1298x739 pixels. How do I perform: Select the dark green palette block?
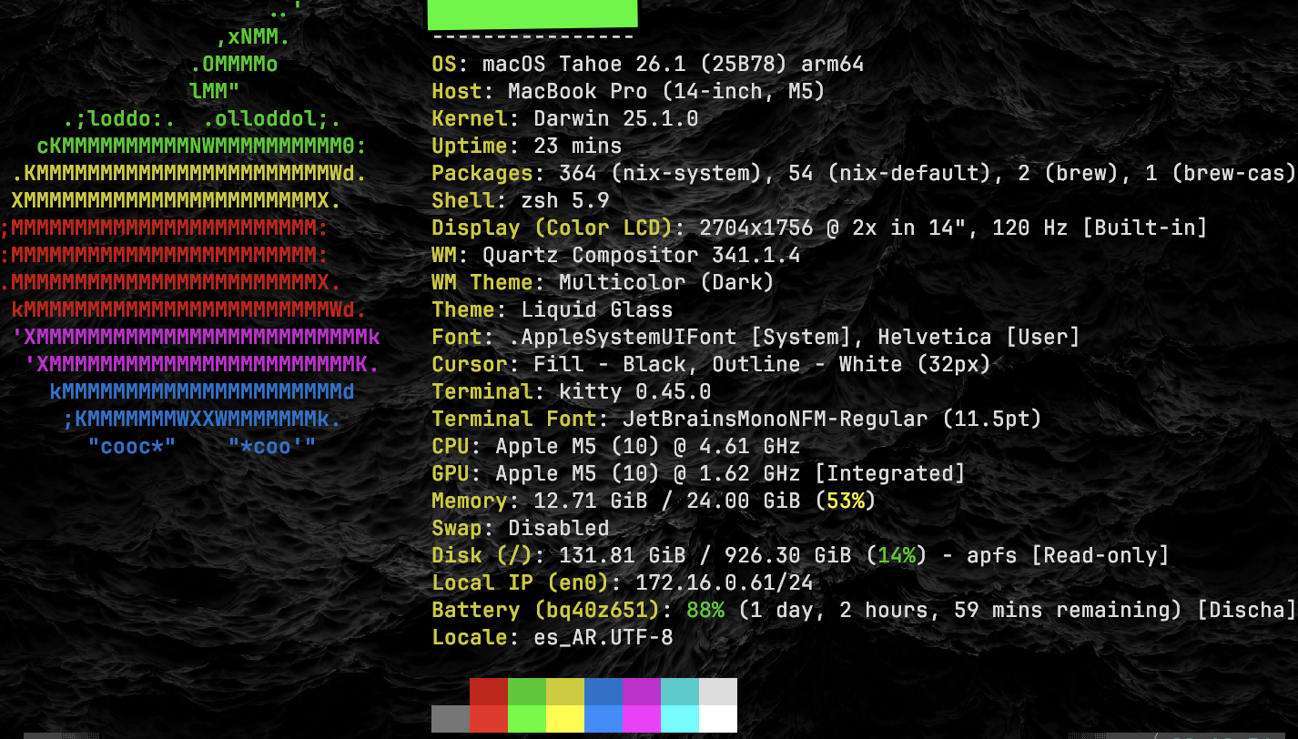click(527, 692)
